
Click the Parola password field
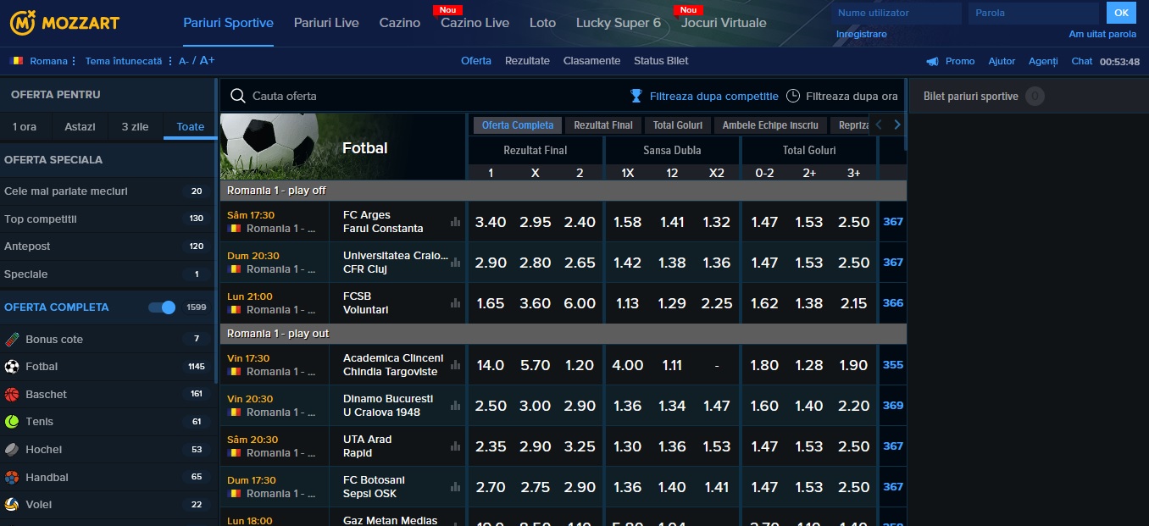point(1035,13)
